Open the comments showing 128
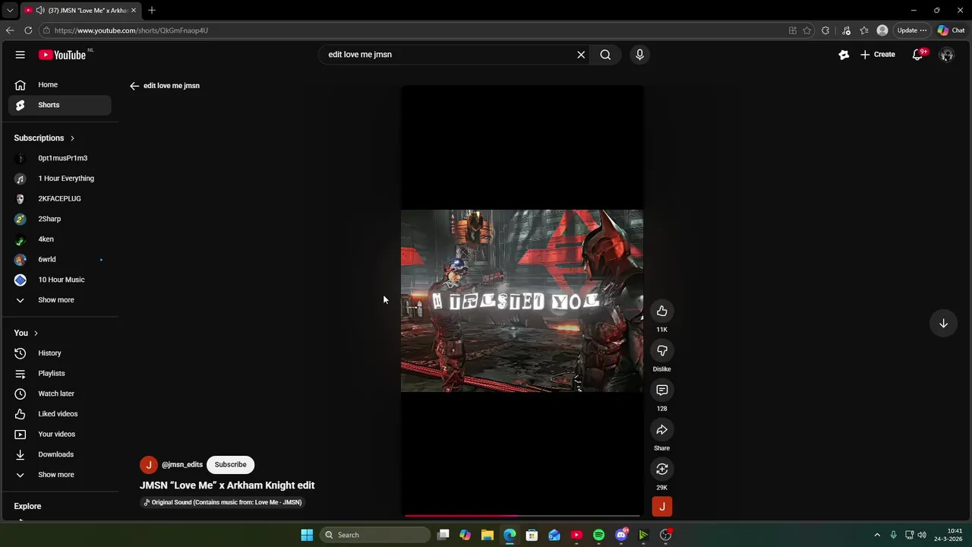This screenshot has width=972, height=547. click(662, 390)
